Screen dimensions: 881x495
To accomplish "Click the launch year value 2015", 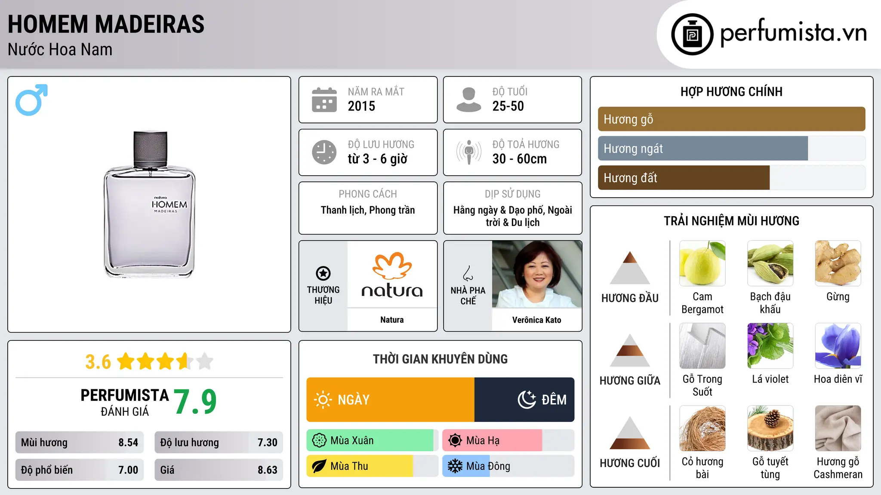I will (x=361, y=106).
